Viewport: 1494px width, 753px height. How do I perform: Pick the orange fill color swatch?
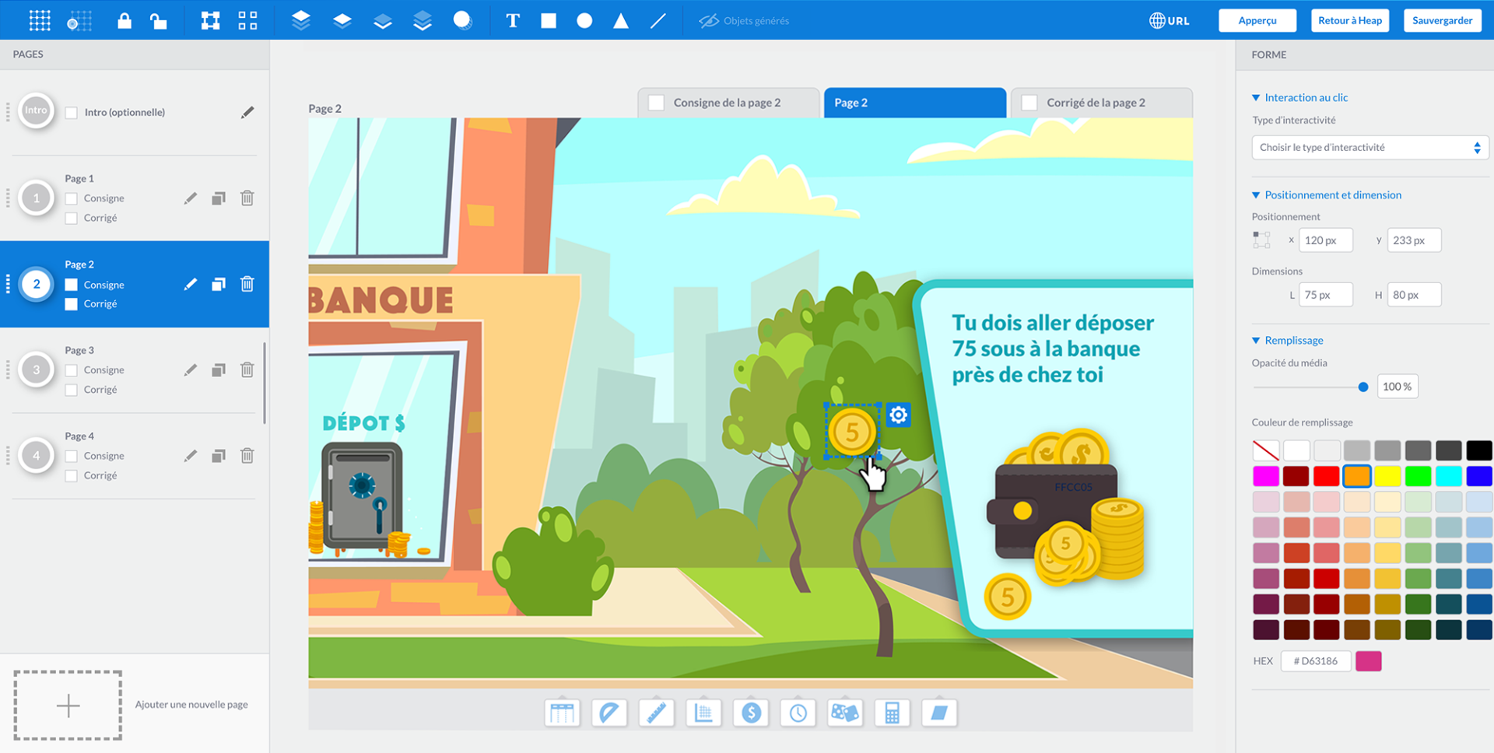(x=1356, y=475)
